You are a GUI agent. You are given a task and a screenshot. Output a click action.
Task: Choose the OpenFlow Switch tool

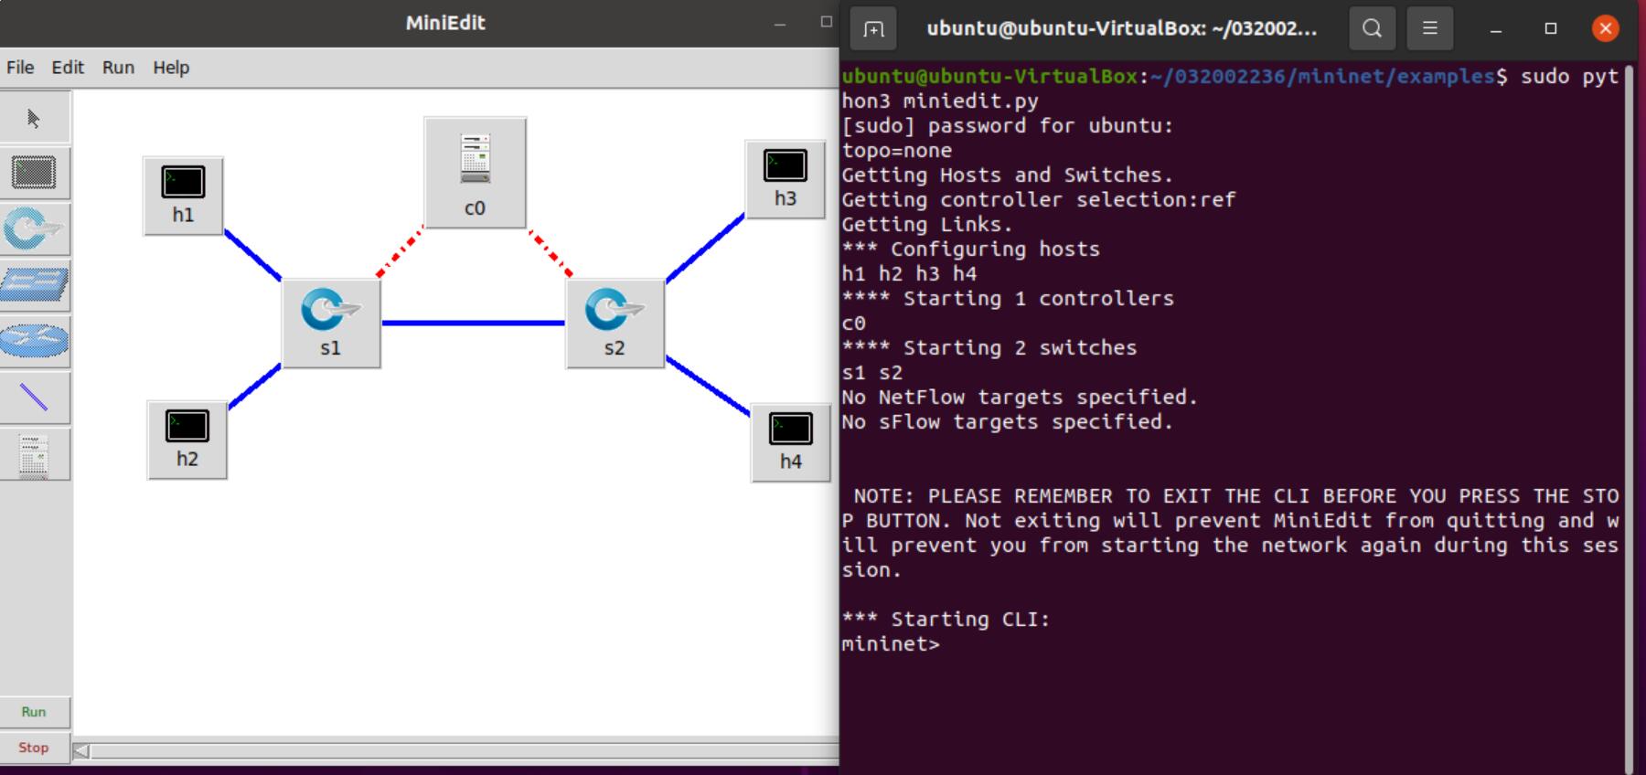(35, 228)
